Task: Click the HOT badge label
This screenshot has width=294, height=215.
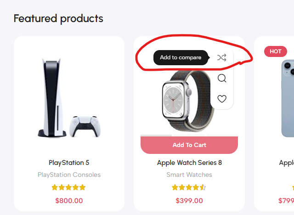Action: (276, 51)
